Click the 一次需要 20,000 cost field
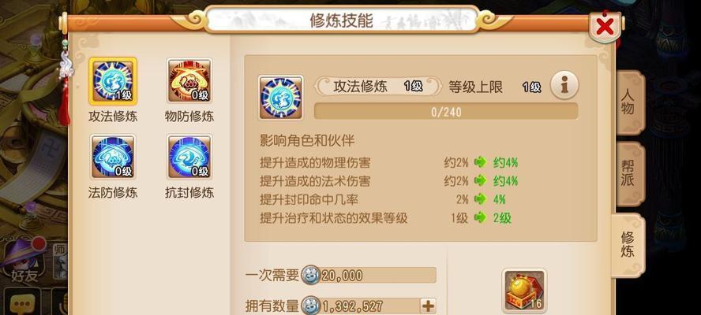The width and height of the screenshot is (701, 315). pos(369,276)
